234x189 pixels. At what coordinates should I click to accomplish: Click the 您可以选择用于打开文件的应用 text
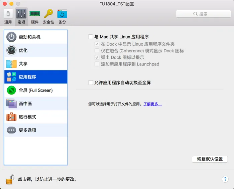[x=115, y=104]
